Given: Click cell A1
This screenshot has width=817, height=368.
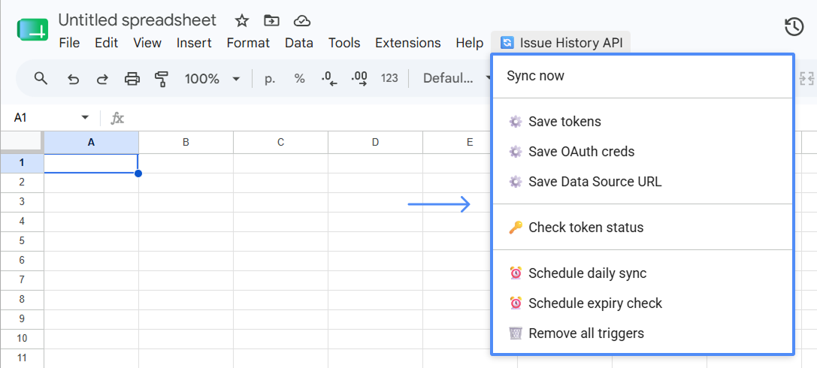Looking at the screenshot, I should click(x=91, y=163).
